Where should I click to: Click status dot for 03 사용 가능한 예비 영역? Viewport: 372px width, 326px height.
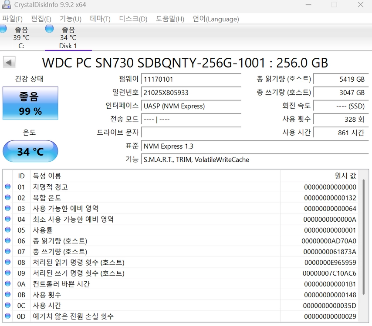coord(8,208)
